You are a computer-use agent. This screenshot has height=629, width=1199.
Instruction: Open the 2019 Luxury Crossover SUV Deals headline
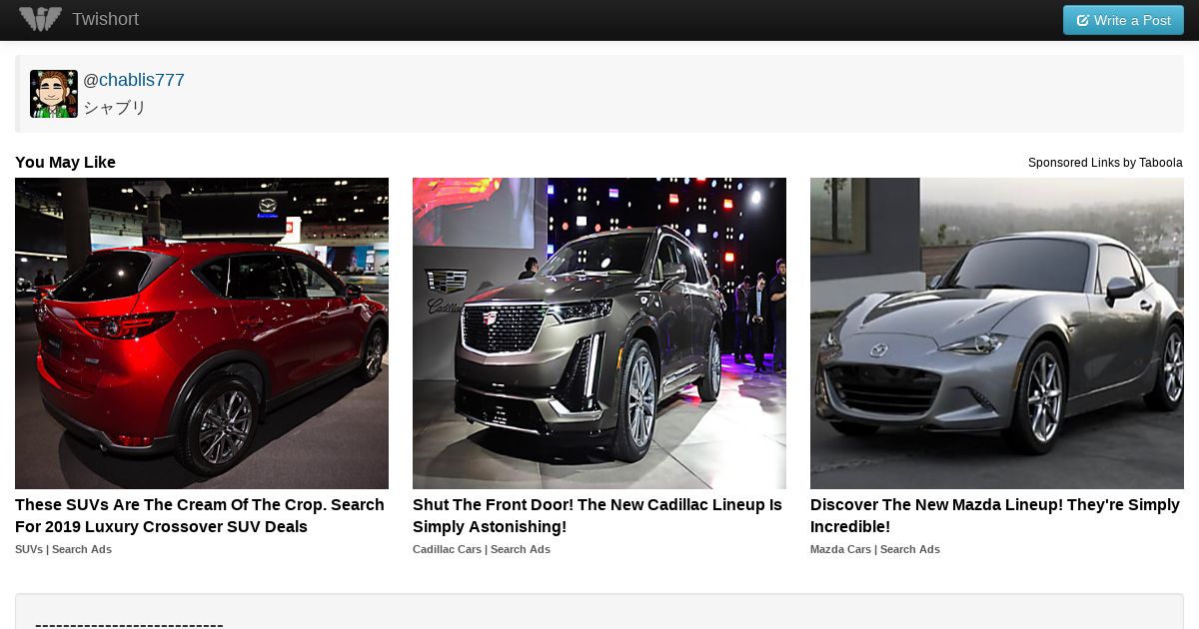point(200,516)
